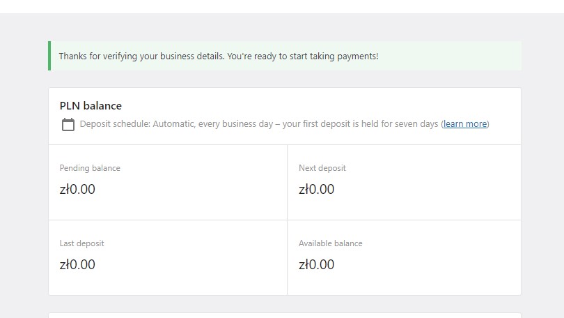Click the Last deposit label

point(81,243)
